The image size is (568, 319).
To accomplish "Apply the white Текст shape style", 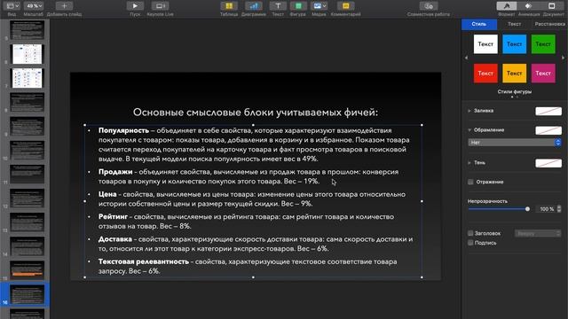I will coord(485,44).
